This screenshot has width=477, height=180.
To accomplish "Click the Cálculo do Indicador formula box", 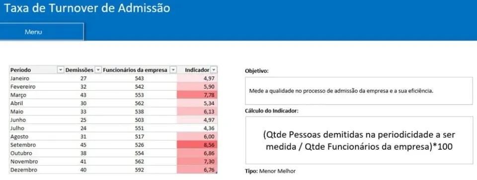I will click(359, 140).
